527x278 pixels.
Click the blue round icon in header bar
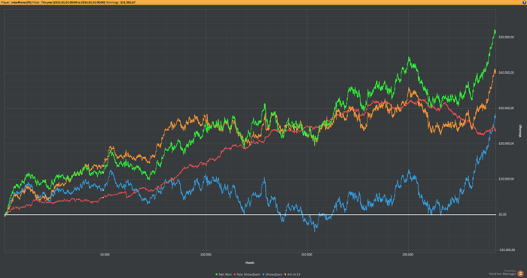click(524, 2)
